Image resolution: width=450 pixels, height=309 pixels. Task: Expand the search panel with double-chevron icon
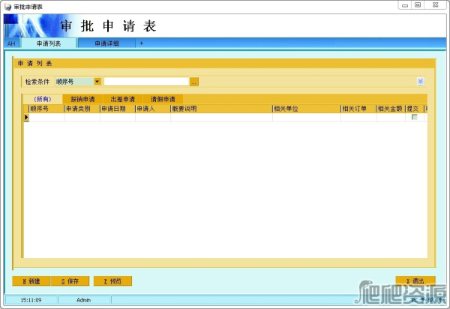420,82
